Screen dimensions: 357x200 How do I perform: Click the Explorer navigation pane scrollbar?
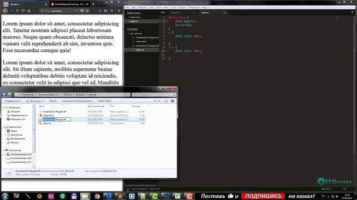pos(34,129)
